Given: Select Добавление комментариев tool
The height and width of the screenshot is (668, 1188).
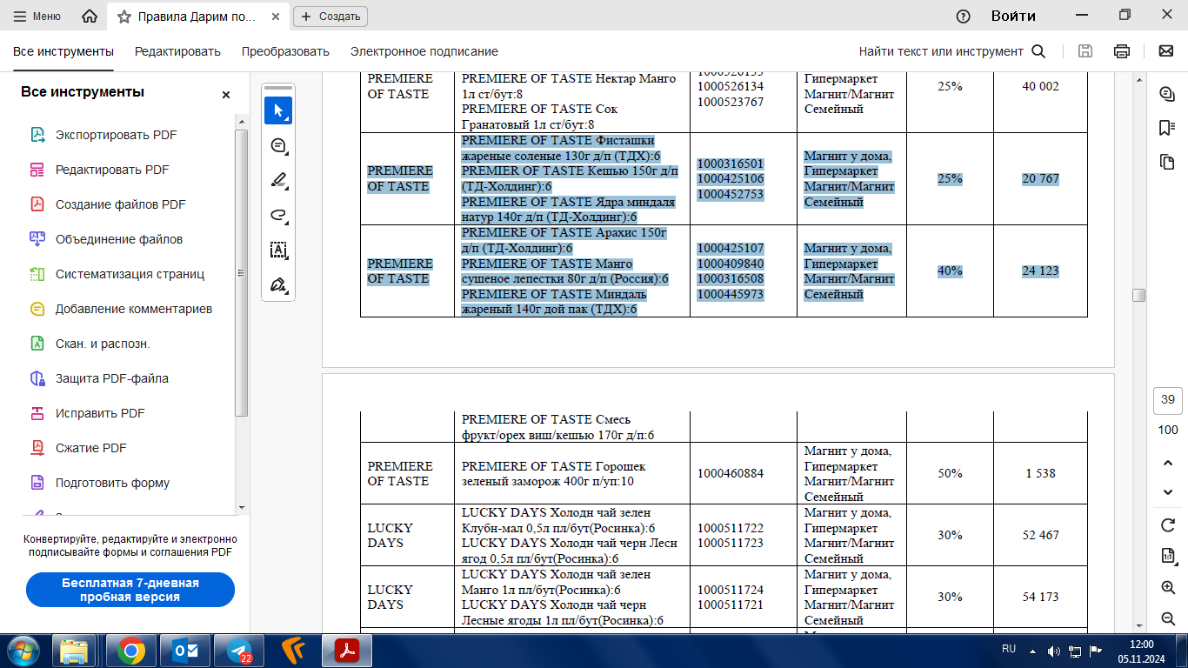Looking at the screenshot, I should pyautogui.click(x=134, y=309).
